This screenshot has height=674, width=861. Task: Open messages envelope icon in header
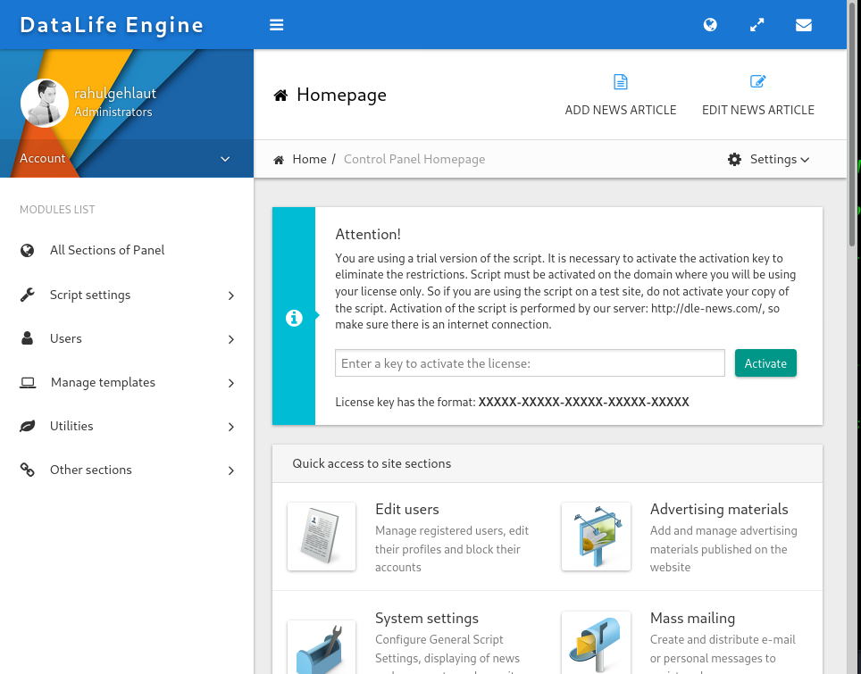point(803,25)
